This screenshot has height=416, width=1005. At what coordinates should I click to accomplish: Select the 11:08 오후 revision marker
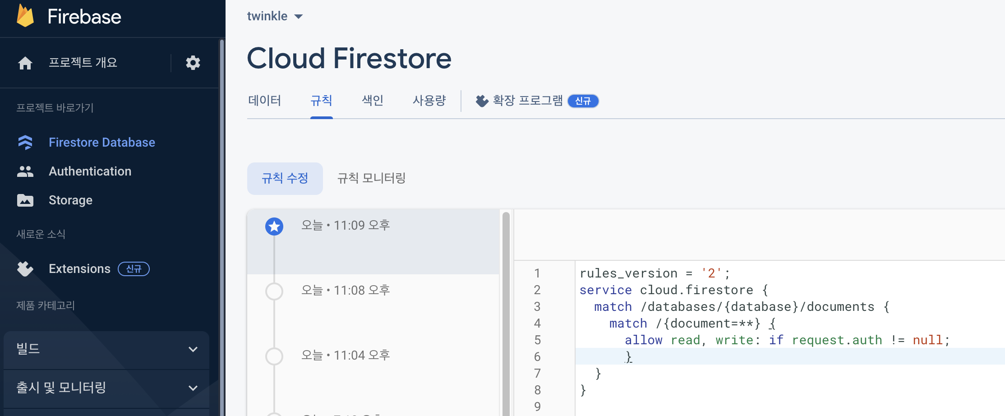click(x=274, y=291)
